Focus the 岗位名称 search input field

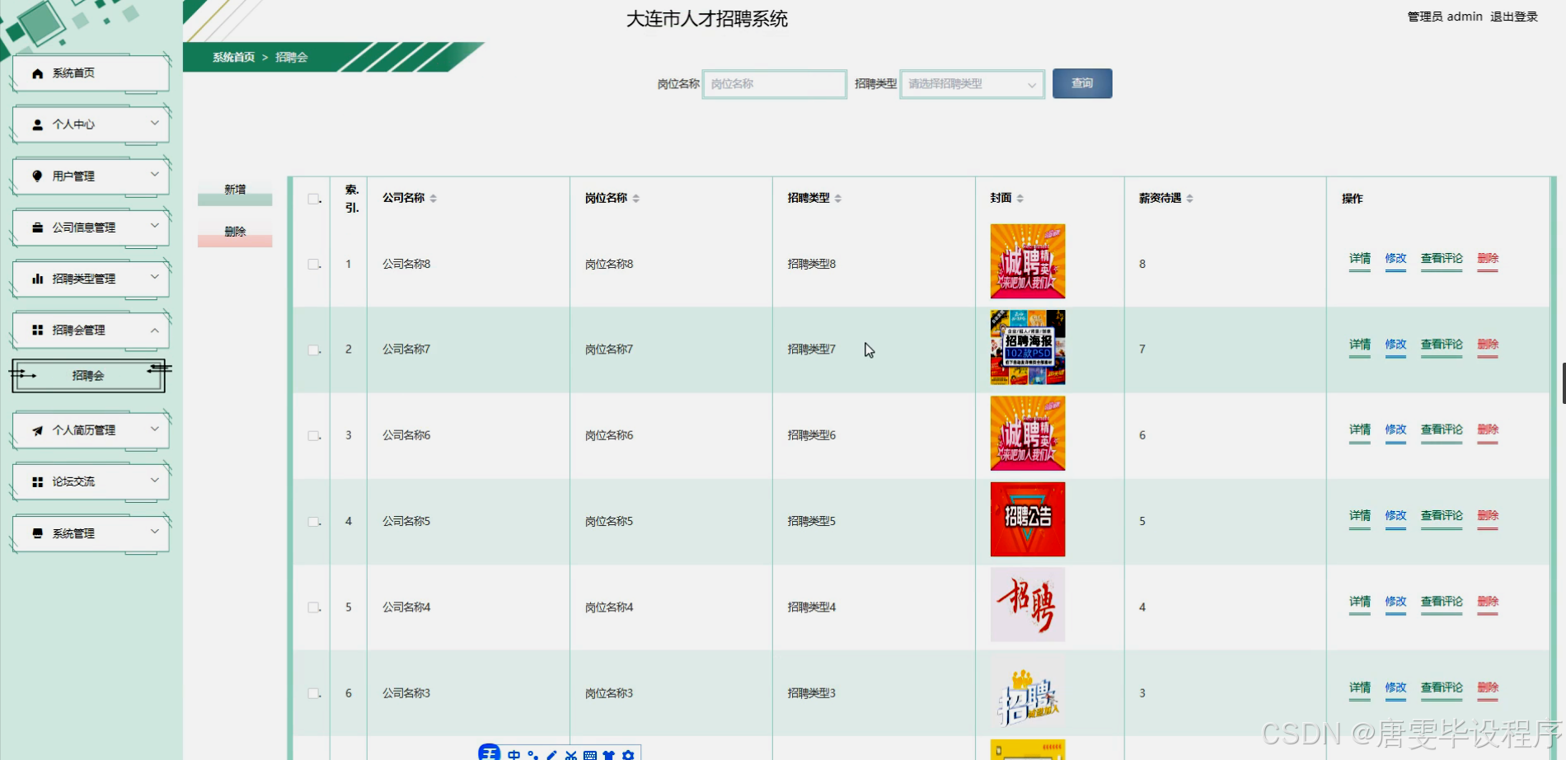774,84
